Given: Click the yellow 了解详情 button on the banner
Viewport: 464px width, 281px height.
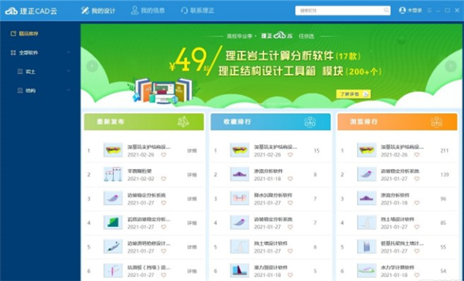Looking at the screenshot, I should point(353,94).
